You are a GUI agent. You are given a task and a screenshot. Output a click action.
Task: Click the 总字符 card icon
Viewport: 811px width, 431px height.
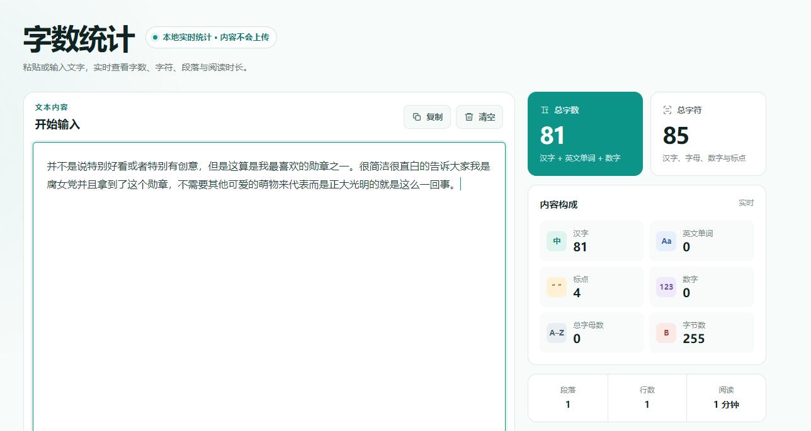(x=667, y=110)
